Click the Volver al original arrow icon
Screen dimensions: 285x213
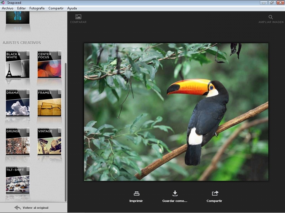pos(18,207)
